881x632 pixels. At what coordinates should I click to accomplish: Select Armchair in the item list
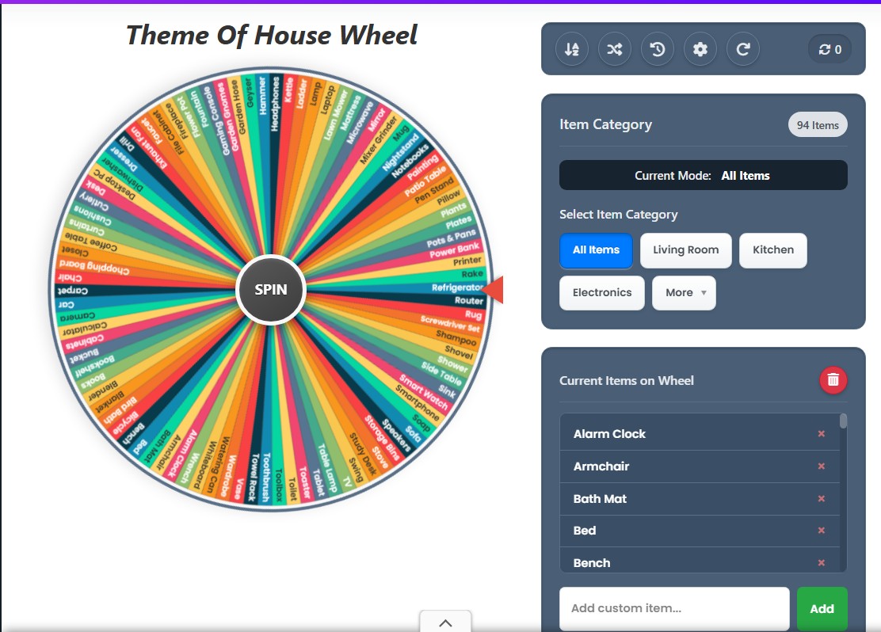[601, 466]
